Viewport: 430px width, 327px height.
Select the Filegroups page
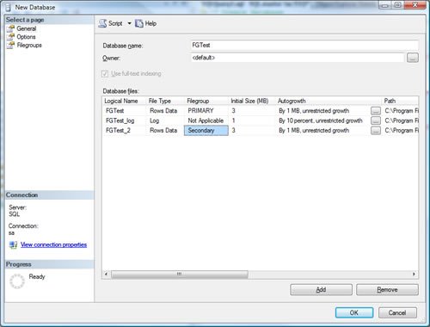click(29, 45)
